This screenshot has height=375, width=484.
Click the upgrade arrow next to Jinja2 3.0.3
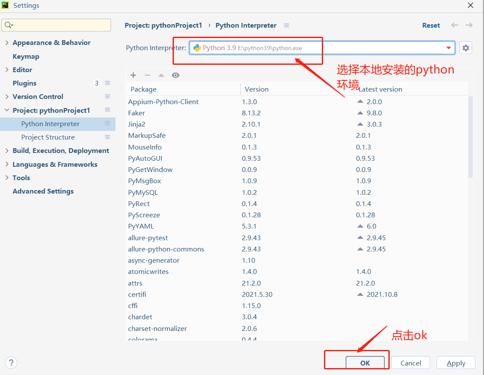[x=360, y=124]
